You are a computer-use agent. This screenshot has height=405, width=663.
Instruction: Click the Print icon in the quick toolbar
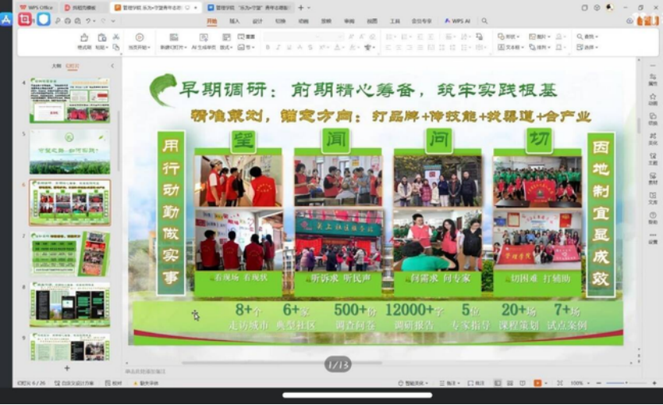[67, 21]
